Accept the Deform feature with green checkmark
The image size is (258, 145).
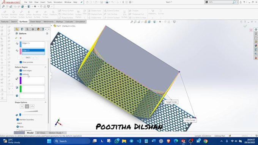(16, 38)
